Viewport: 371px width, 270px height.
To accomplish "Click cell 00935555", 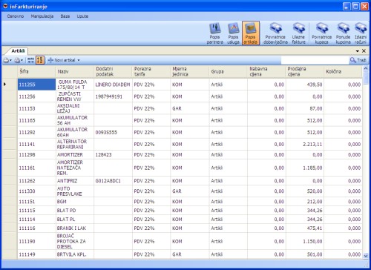I will [x=113, y=132].
